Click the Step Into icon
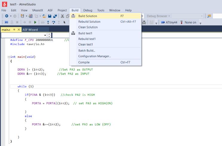The height and width of the screenshot is (146, 222). click(x=48, y=22)
